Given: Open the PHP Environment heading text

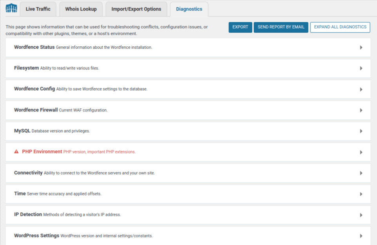Looking at the screenshot, I should [42, 152].
